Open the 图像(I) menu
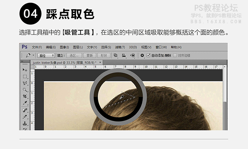 pos(64,47)
